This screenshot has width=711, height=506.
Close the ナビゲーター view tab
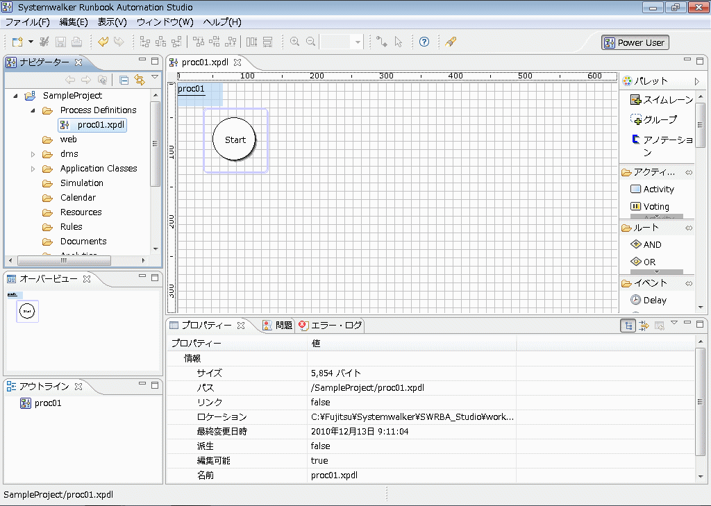point(78,62)
